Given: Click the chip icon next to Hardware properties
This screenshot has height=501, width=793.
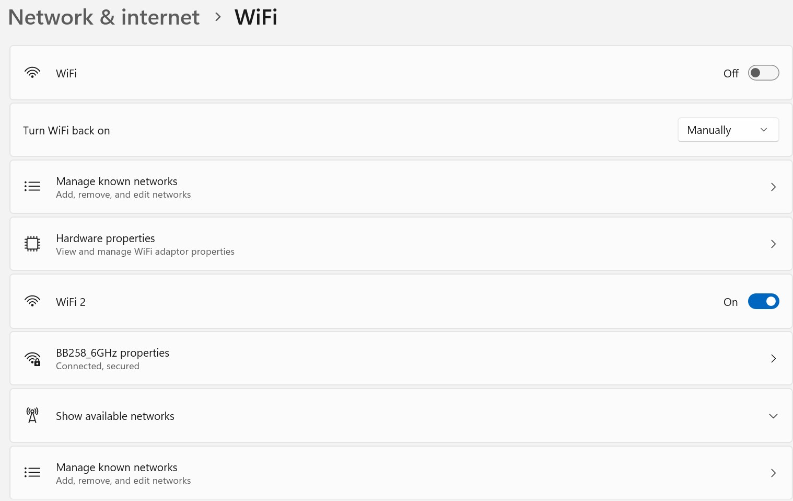Looking at the screenshot, I should pyautogui.click(x=32, y=243).
